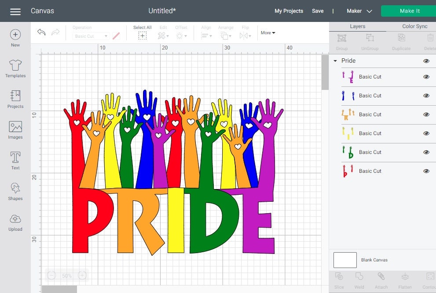This screenshot has height=293, width=436.
Task: Hide the green Basic Cut layer
Action: click(x=426, y=152)
